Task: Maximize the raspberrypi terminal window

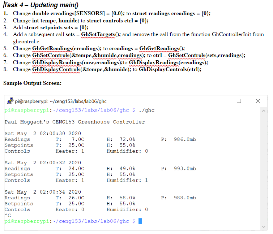Action: [x=239, y=101]
